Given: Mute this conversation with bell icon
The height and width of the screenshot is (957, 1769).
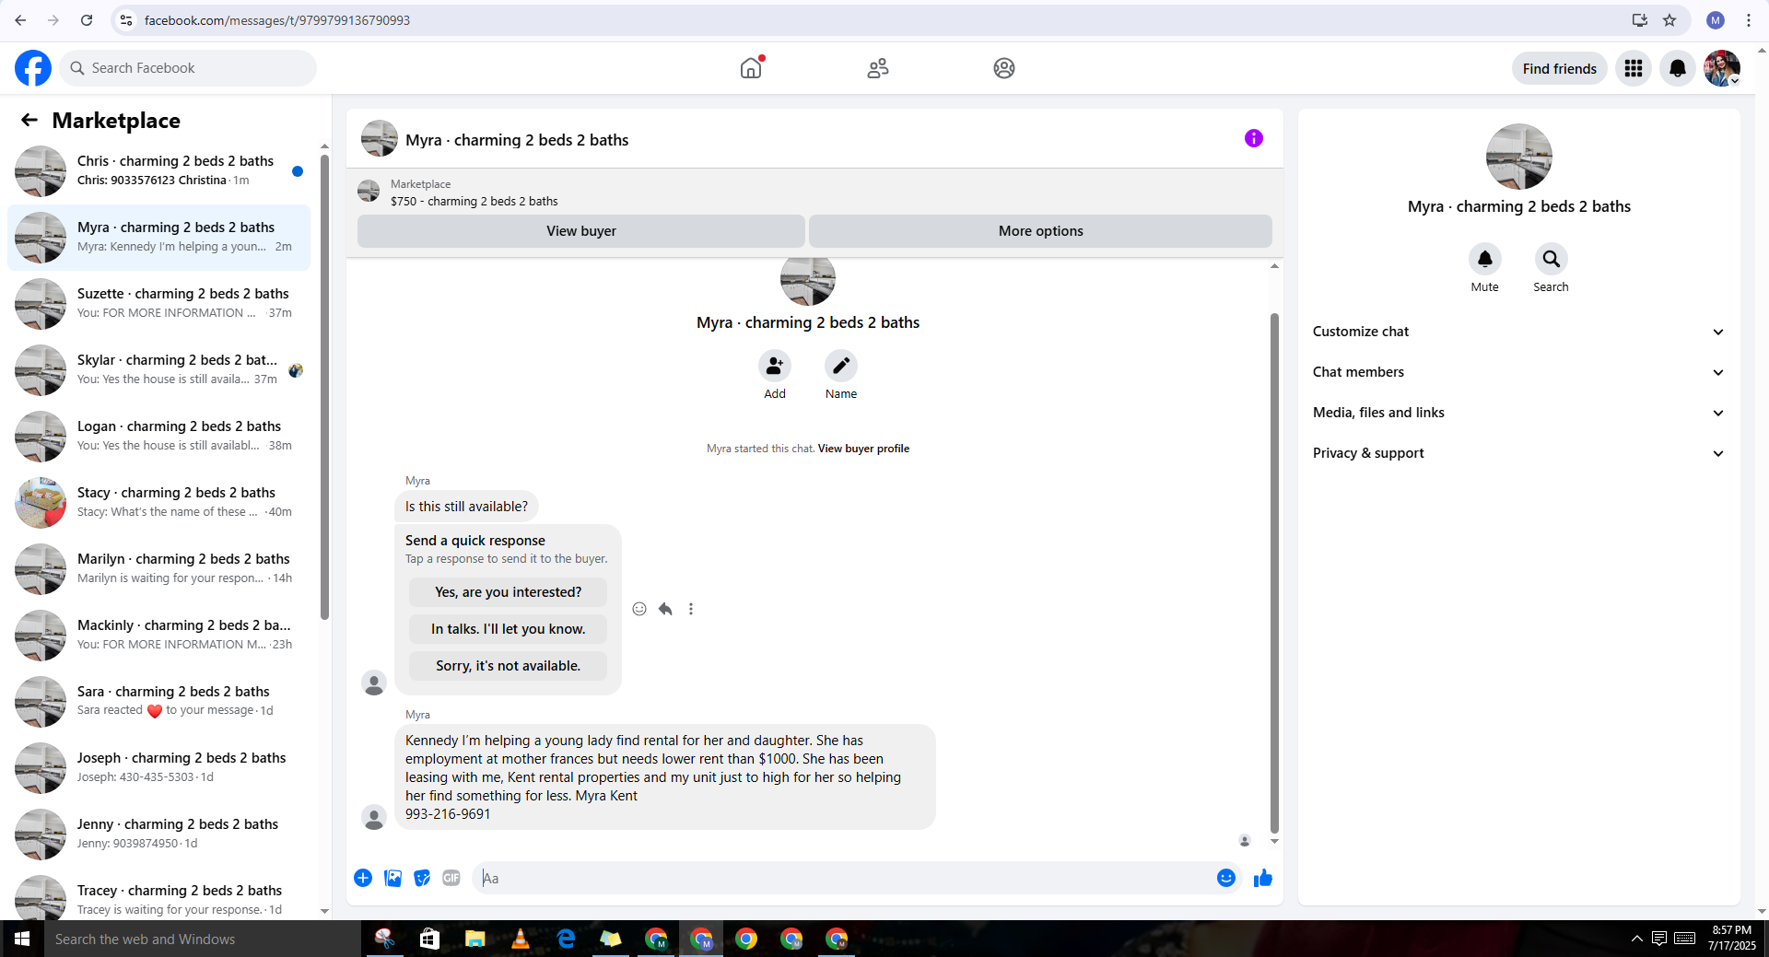Looking at the screenshot, I should click(1485, 259).
